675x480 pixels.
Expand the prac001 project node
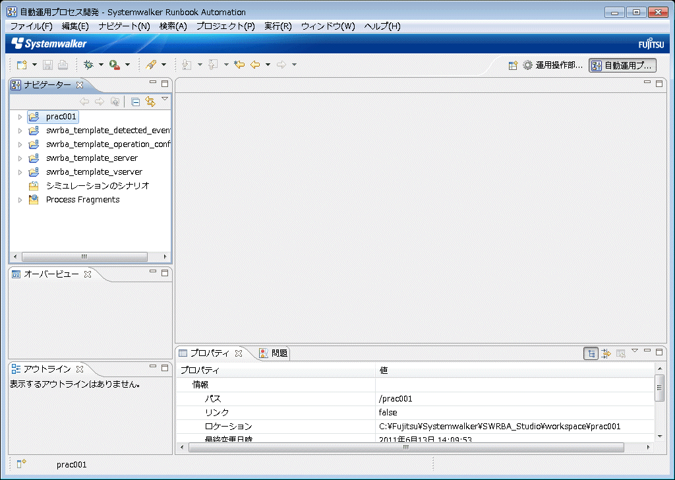[20, 117]
